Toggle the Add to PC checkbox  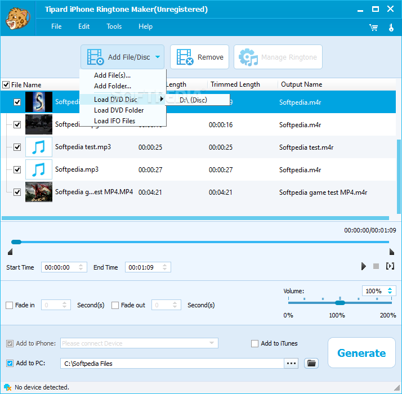point(10,363)
